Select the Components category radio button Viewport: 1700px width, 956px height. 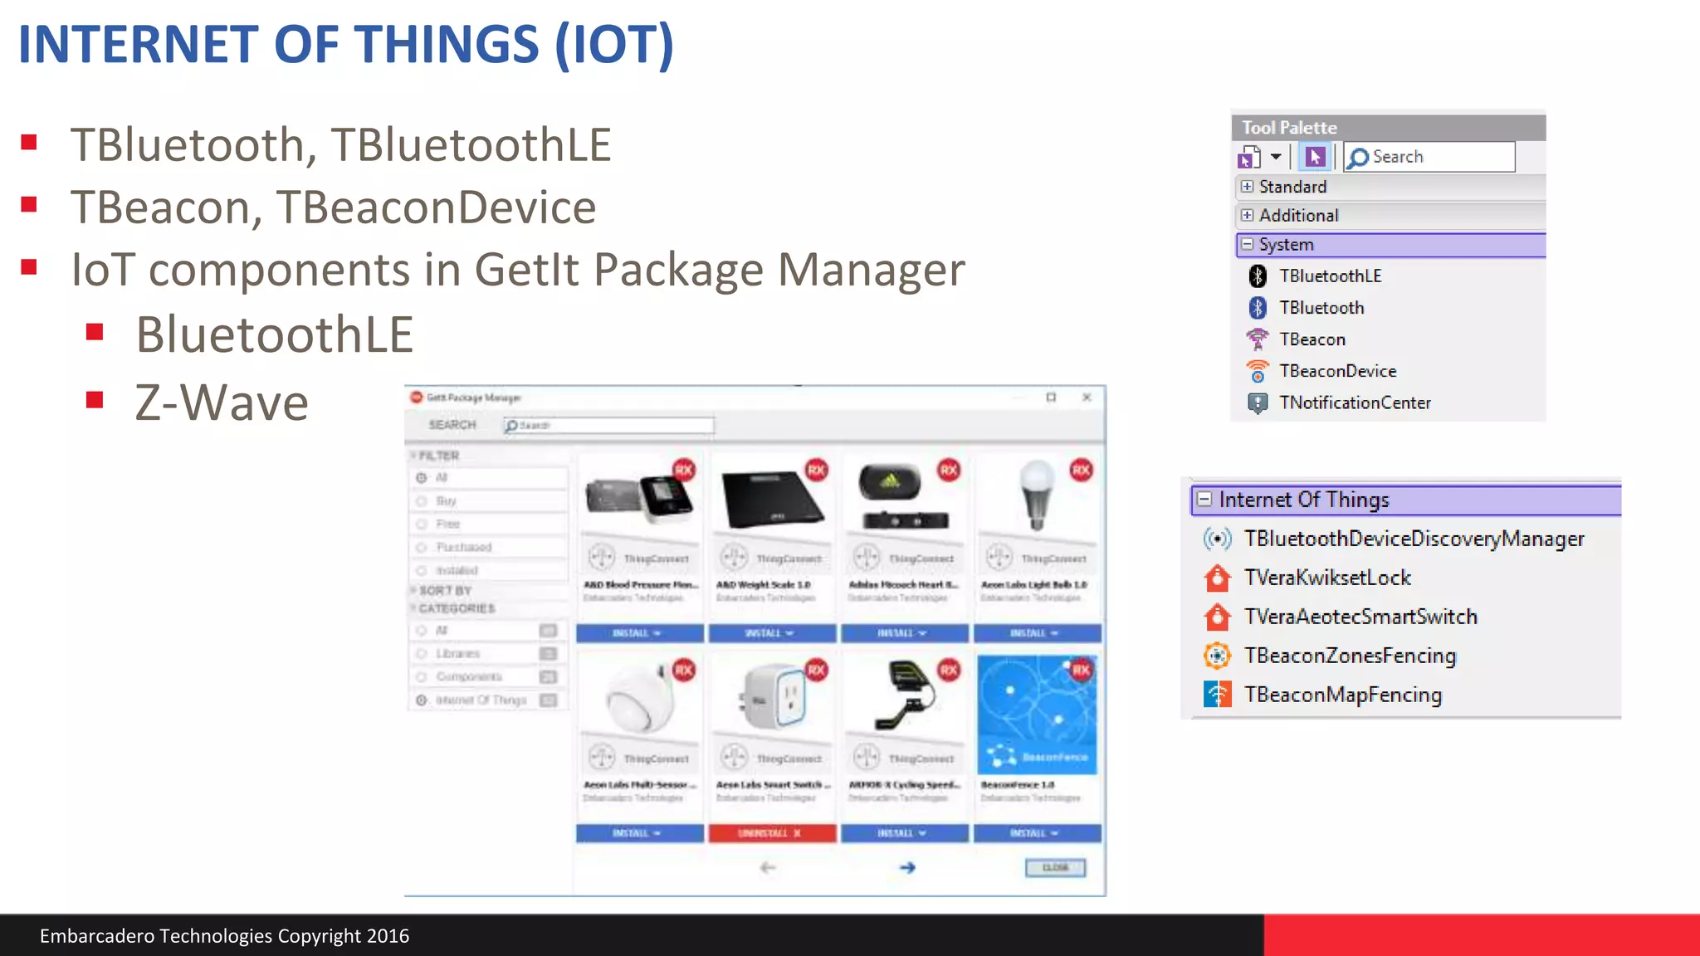tap(422, 677)
